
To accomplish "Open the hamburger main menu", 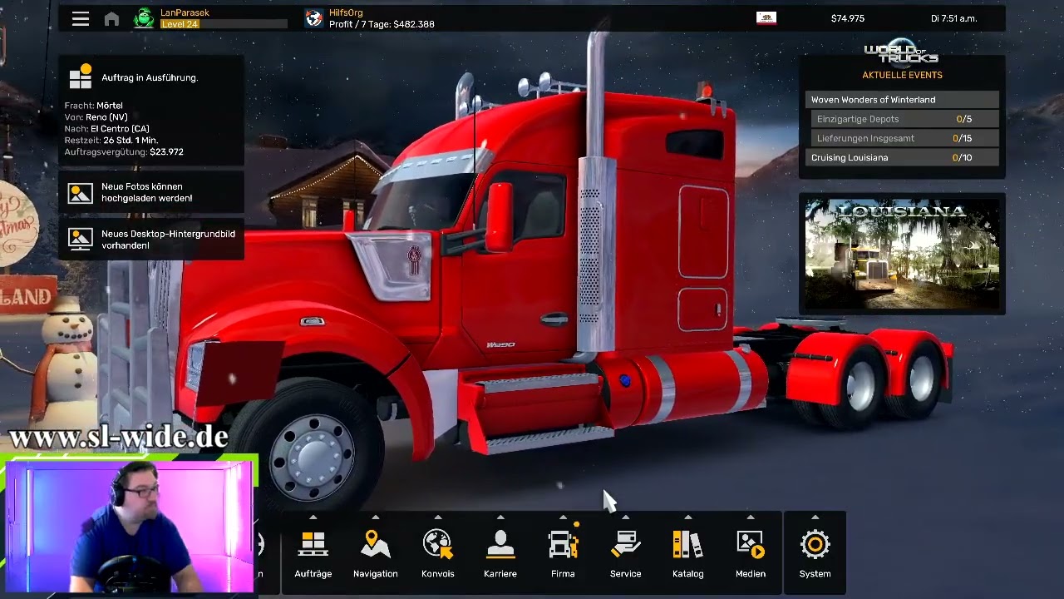I will click(81, 19).
